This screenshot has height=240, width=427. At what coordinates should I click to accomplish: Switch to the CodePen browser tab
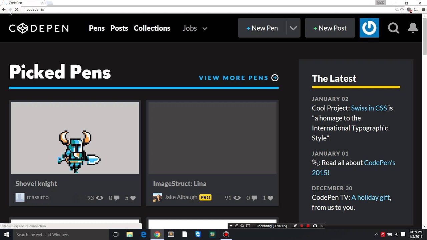[24, 3]
